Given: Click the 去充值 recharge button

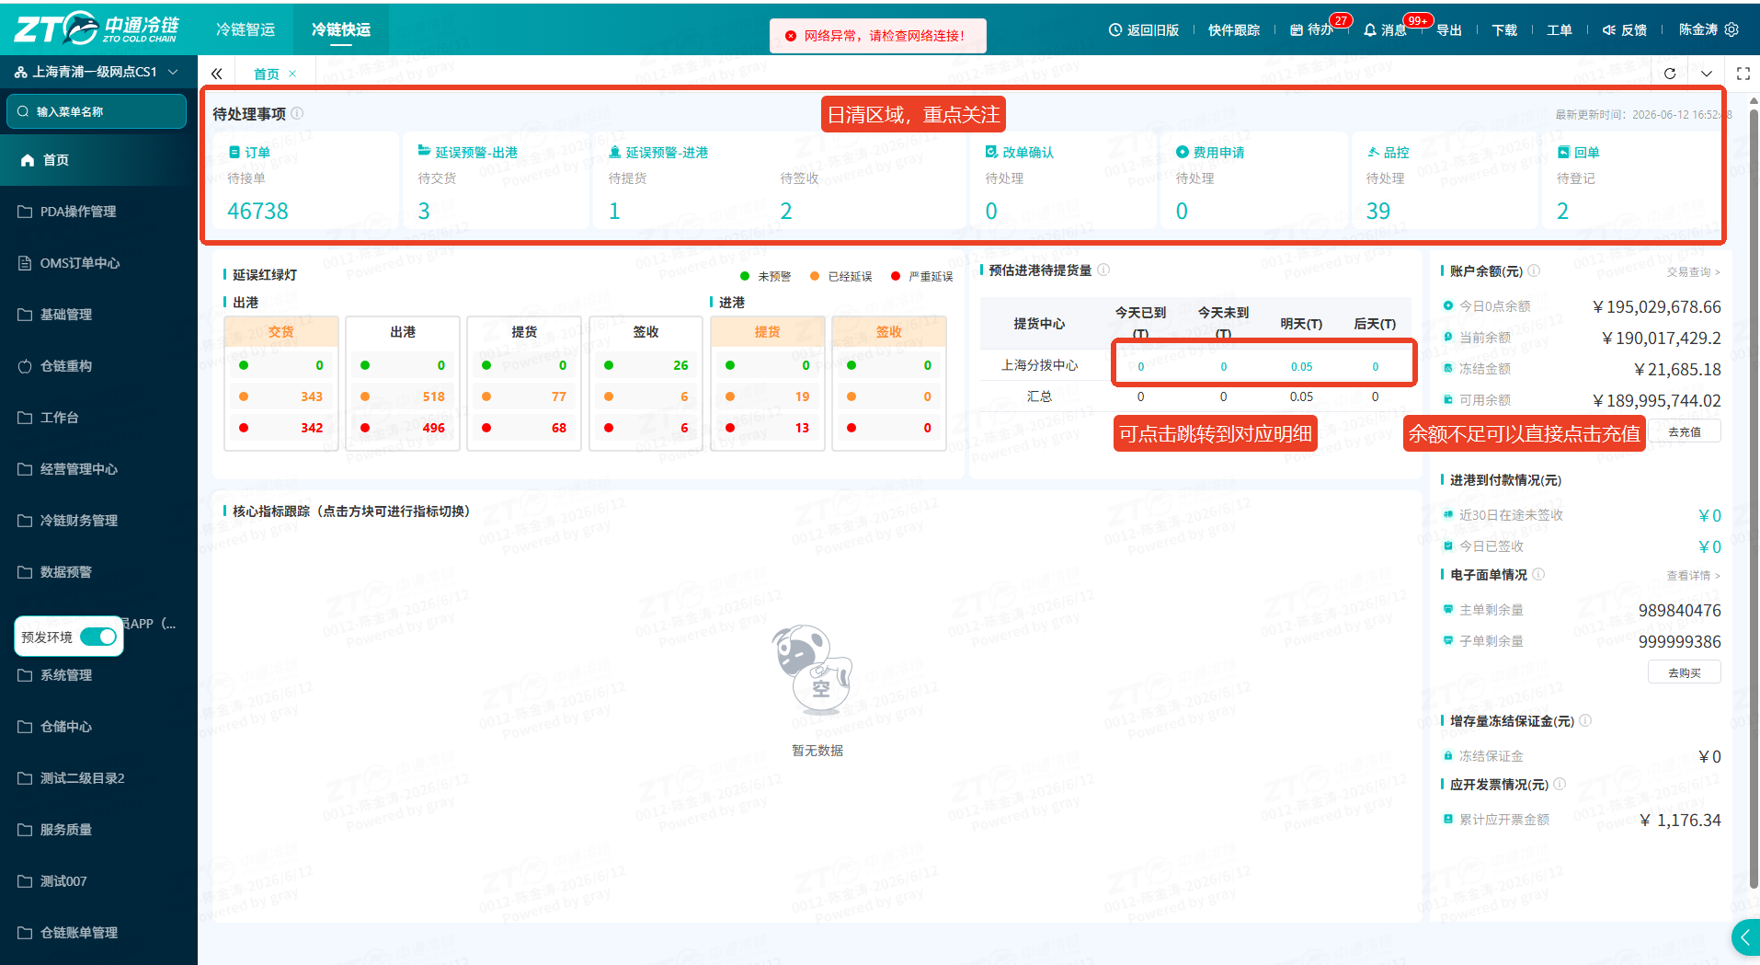Looking at the screenshot, I should (x=1684, y=431).
